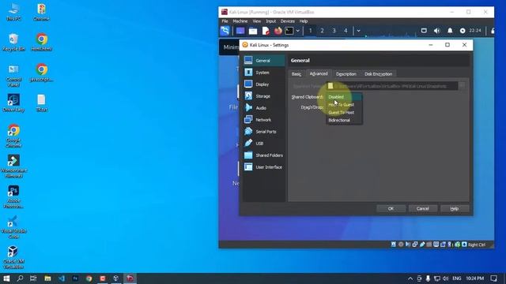506x284 pixels.
Task: Select Guest To Host clipboard option
Action: [x=345, y=112]
